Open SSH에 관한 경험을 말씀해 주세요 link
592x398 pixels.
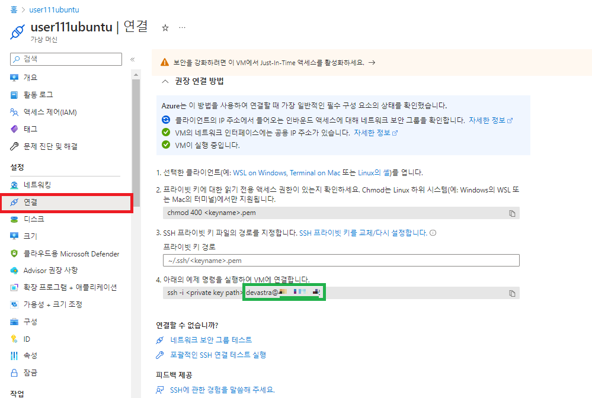tap(222, 390)
